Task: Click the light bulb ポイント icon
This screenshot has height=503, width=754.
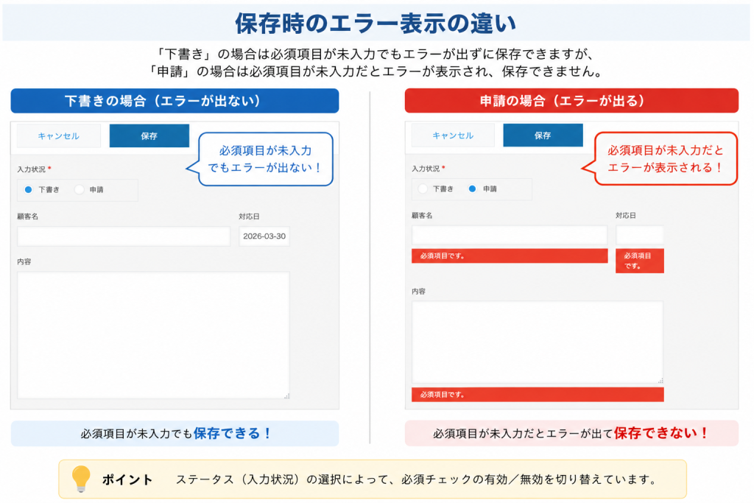Action: pyautogui.click(x=81, y=479)
